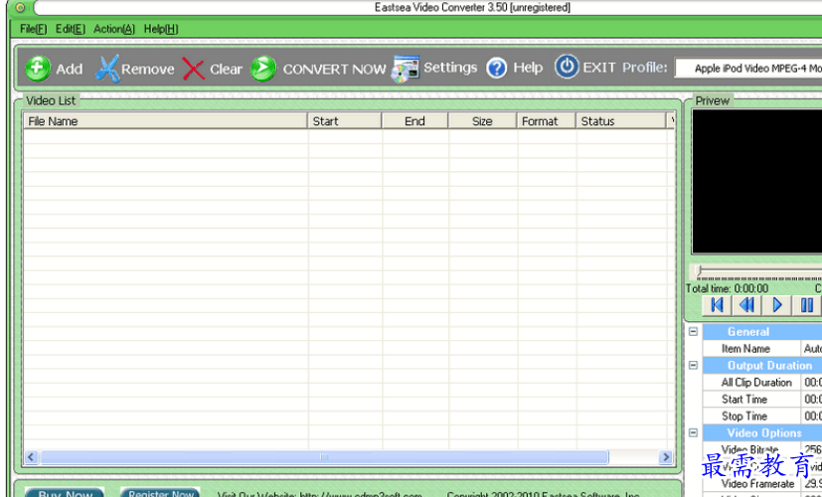822x497 pixels.
Task: Click the Size column header
Action: tap(483, 121)
